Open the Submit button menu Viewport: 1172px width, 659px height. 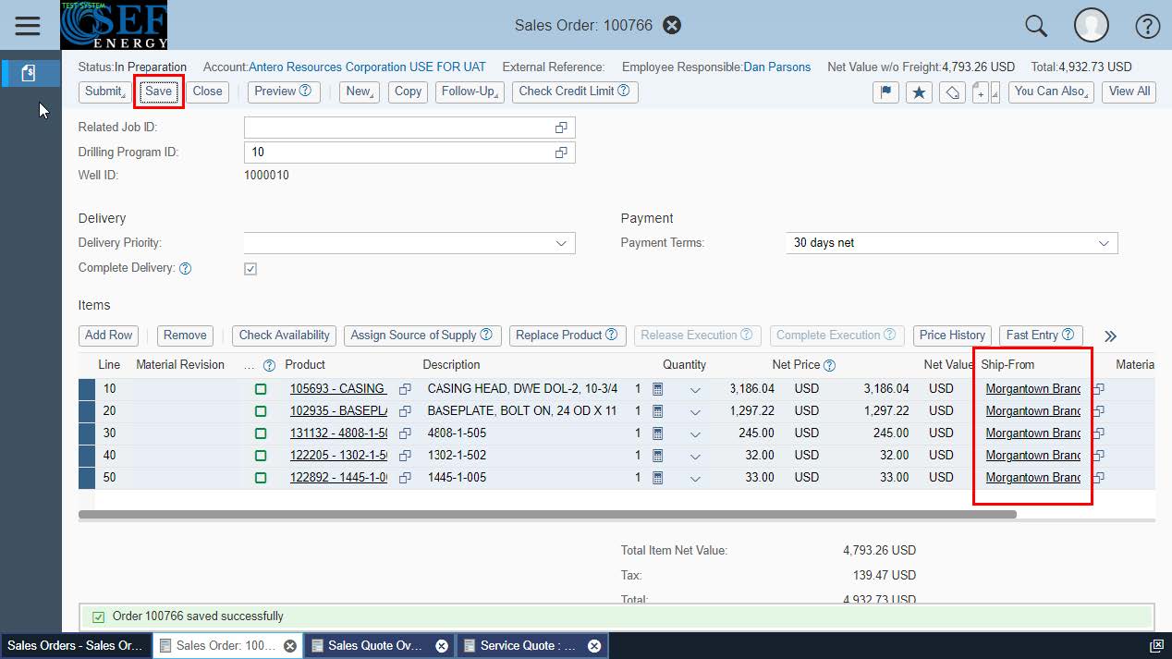104,92
